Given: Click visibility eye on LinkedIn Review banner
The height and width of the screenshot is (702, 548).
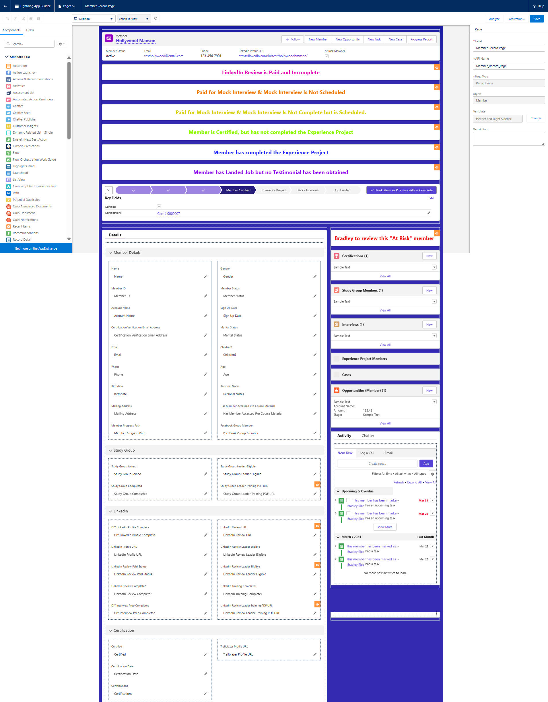Looking at the screenshot, I should click(436, 68).
